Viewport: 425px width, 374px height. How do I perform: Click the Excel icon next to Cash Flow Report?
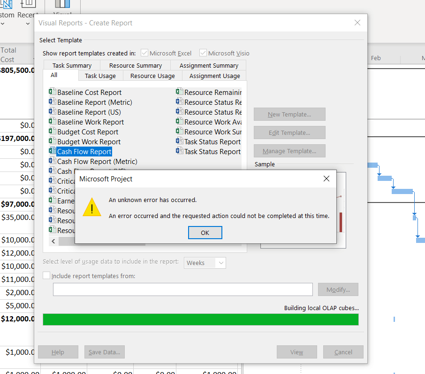[53, 151]
